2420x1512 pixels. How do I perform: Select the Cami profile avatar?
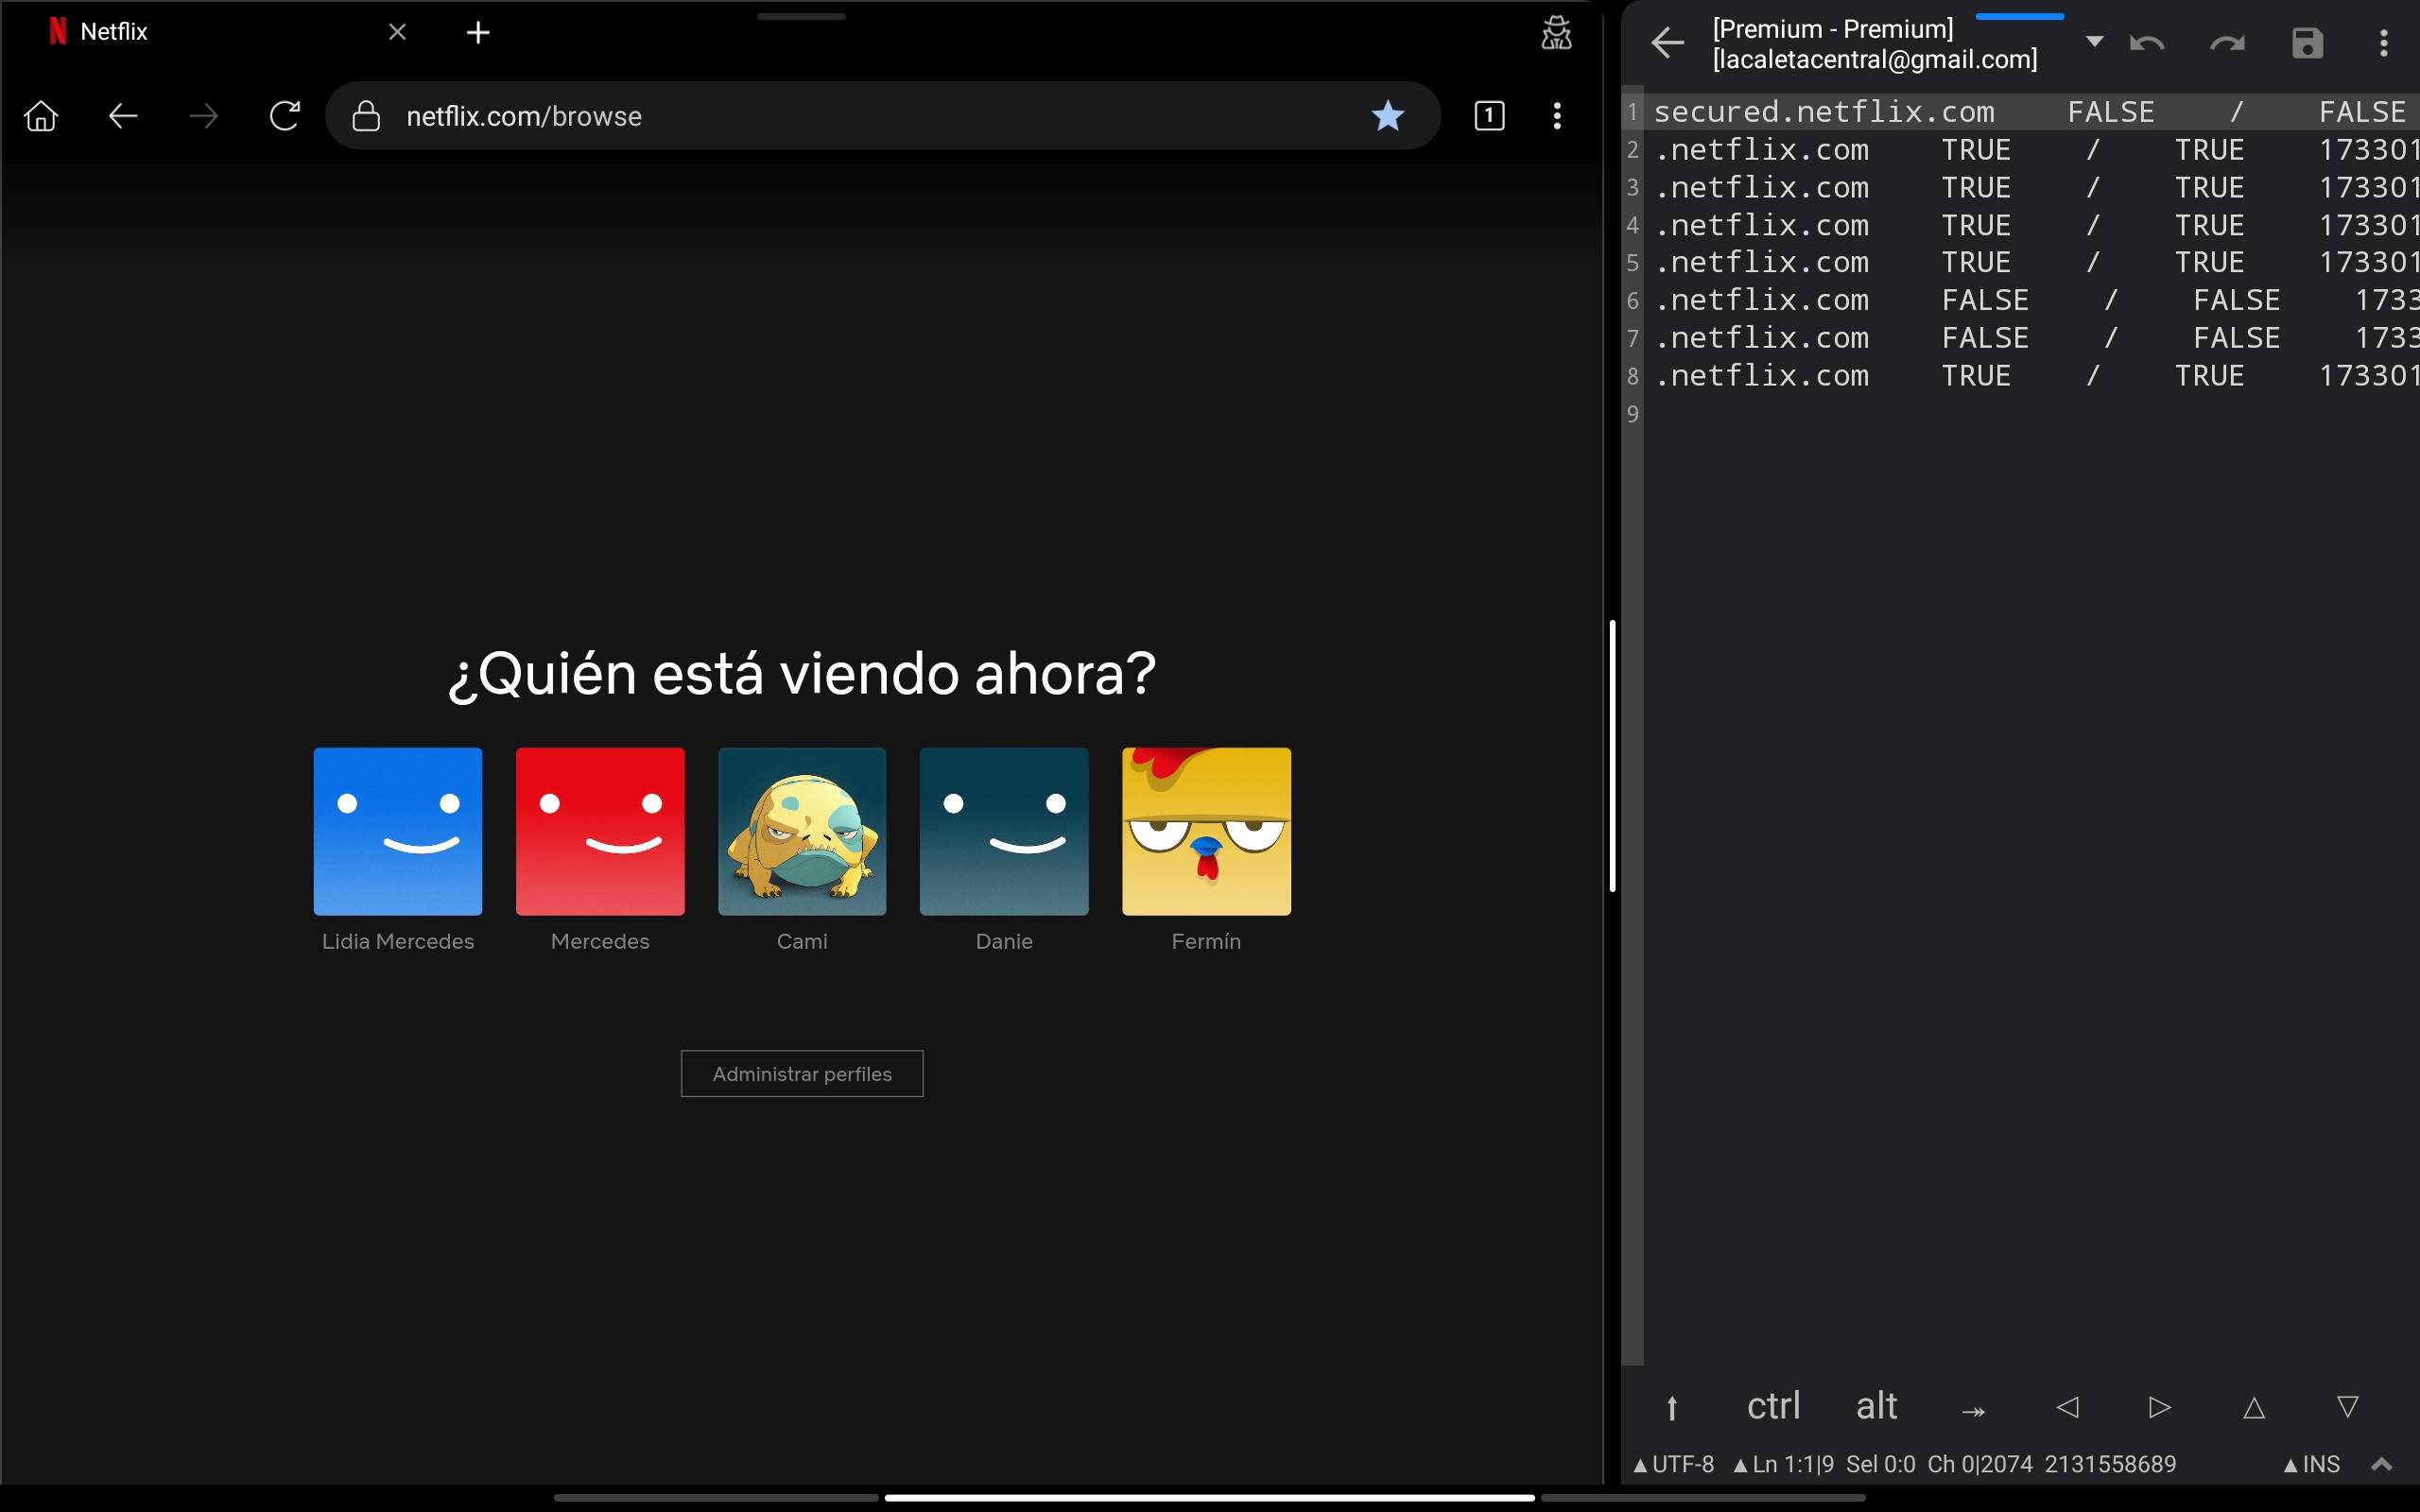click(802, 831)
